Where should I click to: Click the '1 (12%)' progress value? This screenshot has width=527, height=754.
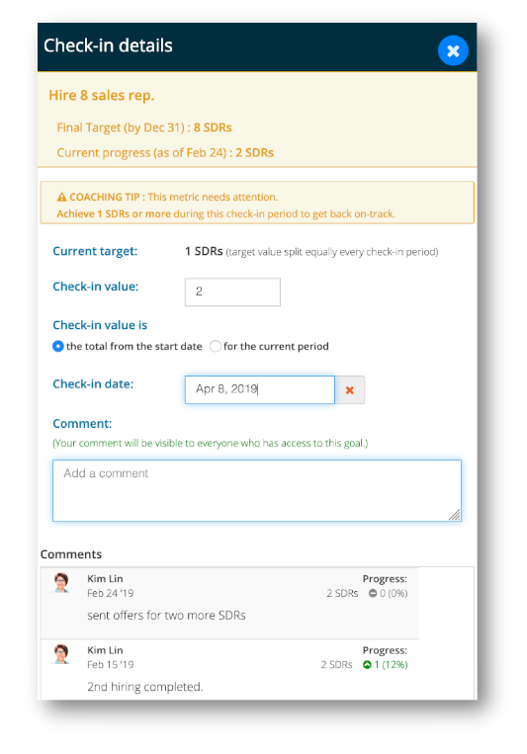(x=391, y=664)
